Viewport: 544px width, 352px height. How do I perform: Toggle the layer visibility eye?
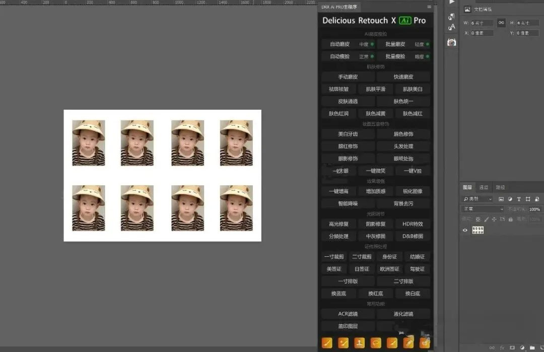tap(465, 230)
